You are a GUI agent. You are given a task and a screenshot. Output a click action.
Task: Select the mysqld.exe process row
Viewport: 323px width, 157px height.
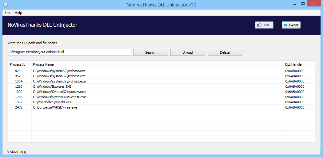pos(161,102)
